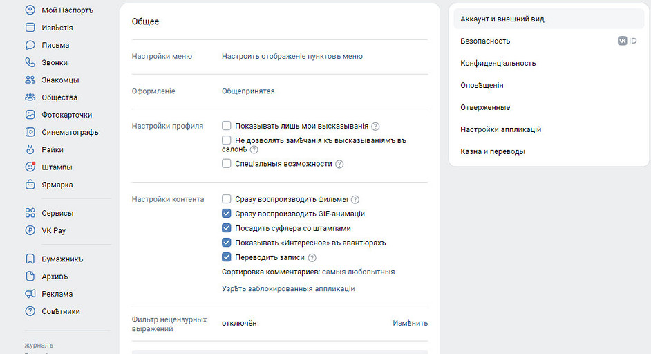Switch to Конфиденціальность settings tab
651x354 pixels.
pos(498,63)
